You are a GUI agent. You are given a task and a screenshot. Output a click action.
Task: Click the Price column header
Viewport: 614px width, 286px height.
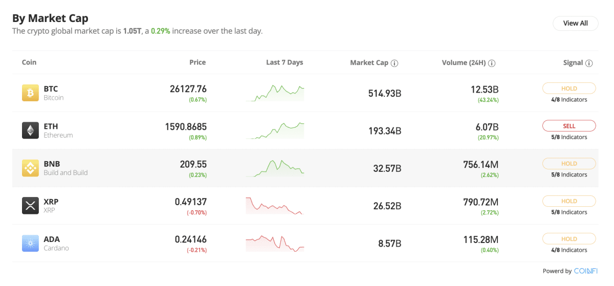click(x=198, y=62)
